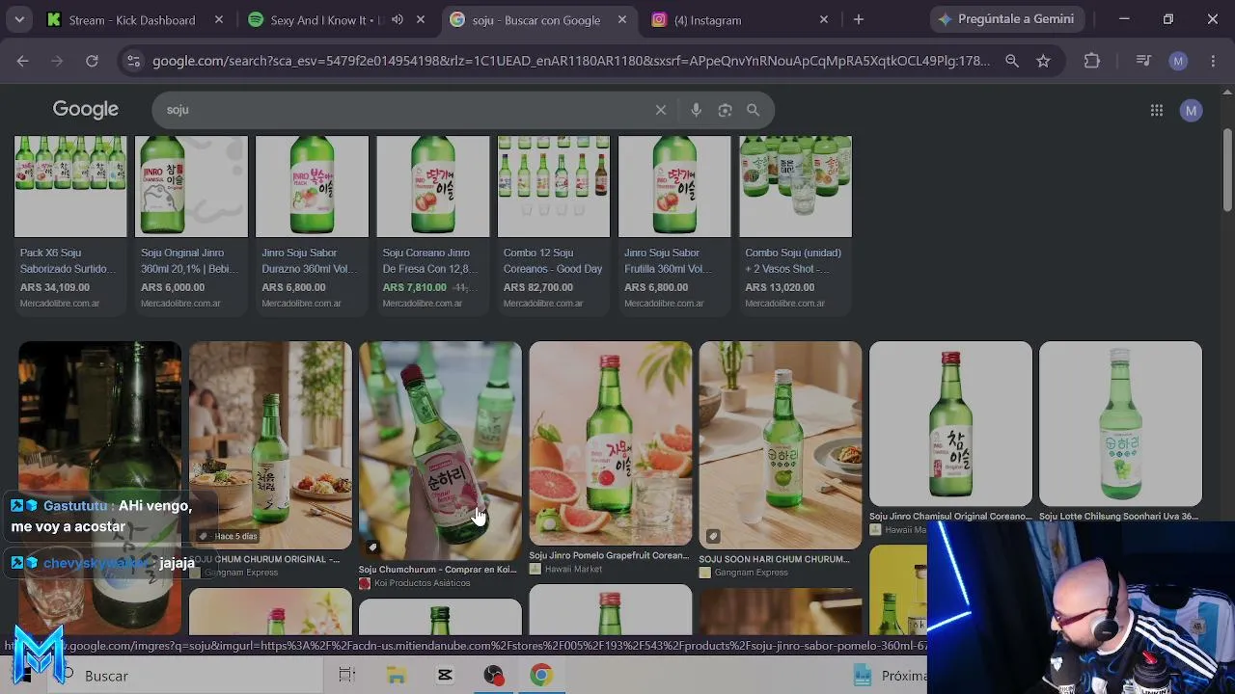
Task: Open a new browser tab
Action: [859, 19]
